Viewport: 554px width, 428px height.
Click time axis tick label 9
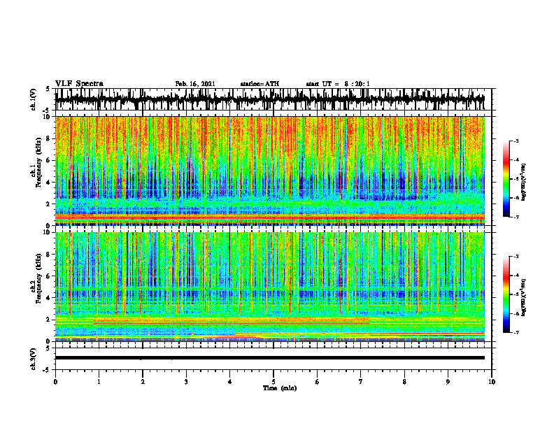tap(448, 382)
